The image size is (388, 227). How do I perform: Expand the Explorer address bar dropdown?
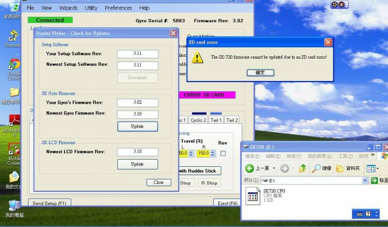point(365,180)
